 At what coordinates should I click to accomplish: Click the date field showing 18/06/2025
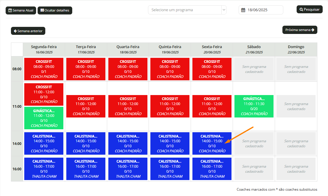[261, 10]
